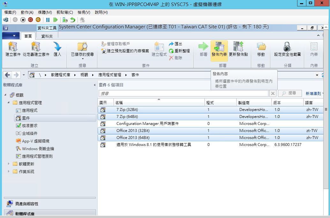The image size is (330, 218).
Task: Click the 匯出 ribbon item
Action: (x=176, y=44)
